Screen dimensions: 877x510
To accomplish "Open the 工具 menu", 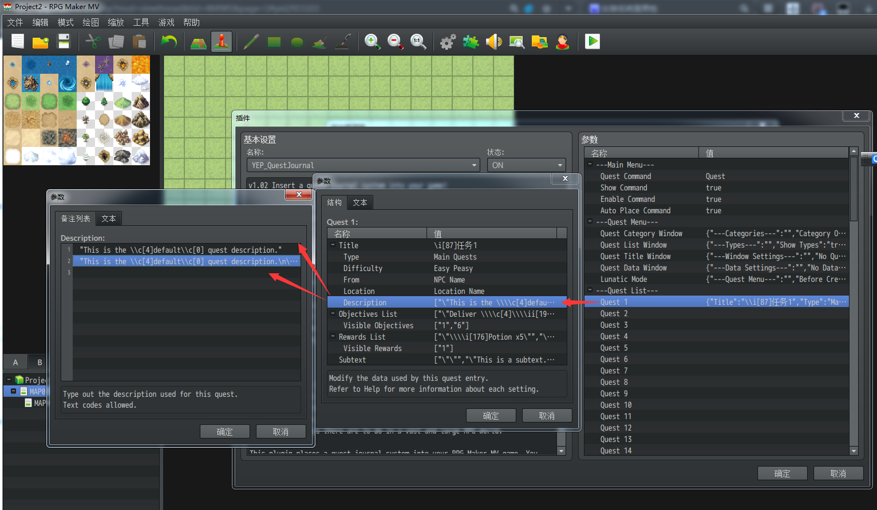I will 141,22.
